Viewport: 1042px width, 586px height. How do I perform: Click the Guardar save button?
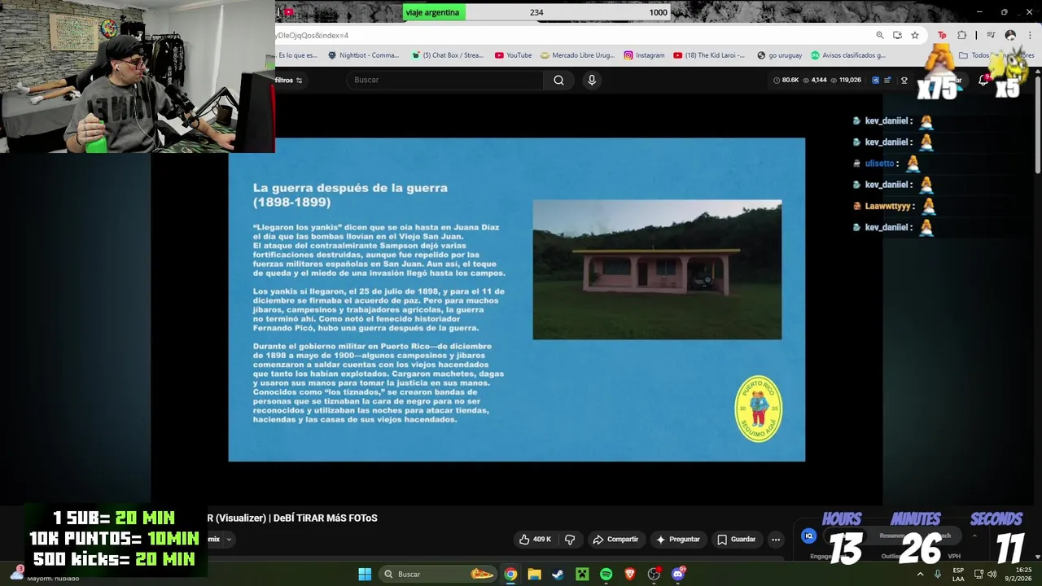click(x=736, y=539)
